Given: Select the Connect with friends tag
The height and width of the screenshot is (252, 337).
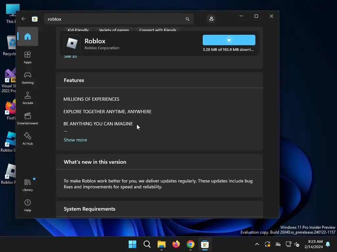Looking at the screenshot, I should point(158,30).
